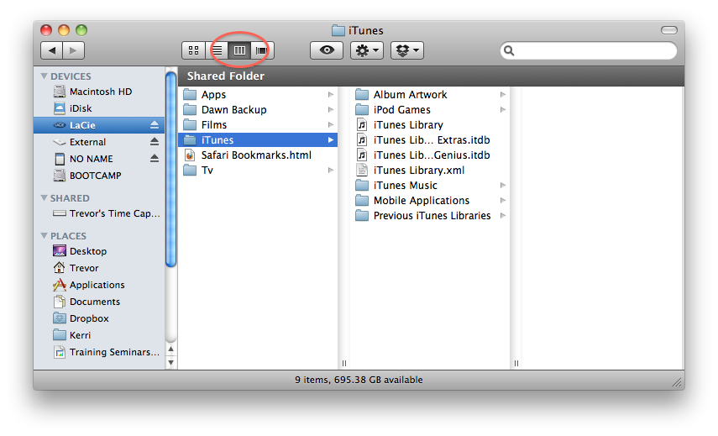Collapse the SHARED section
This screenshot has height=436, width=718.
(45, 198)
